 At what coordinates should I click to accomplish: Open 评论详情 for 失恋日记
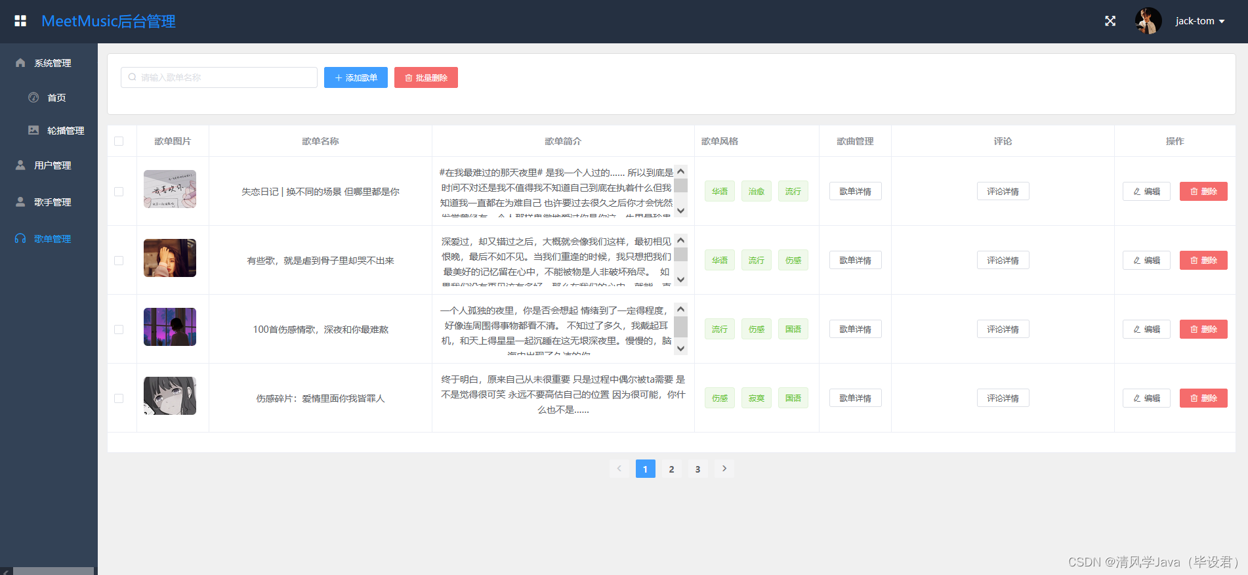coord(1003,191)
